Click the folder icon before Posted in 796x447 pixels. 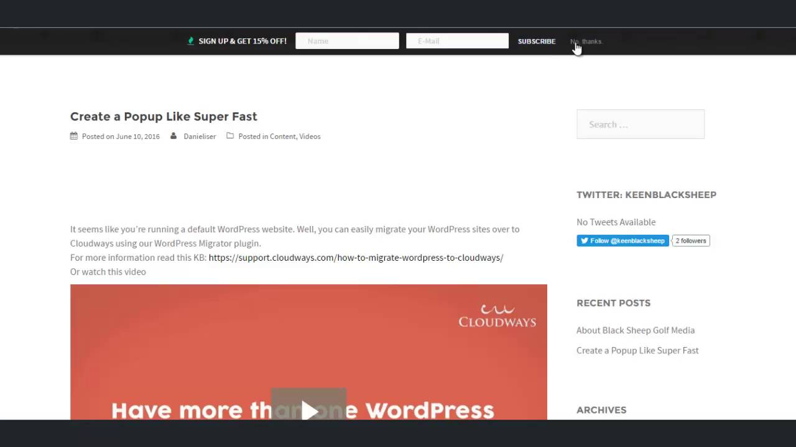230,136
